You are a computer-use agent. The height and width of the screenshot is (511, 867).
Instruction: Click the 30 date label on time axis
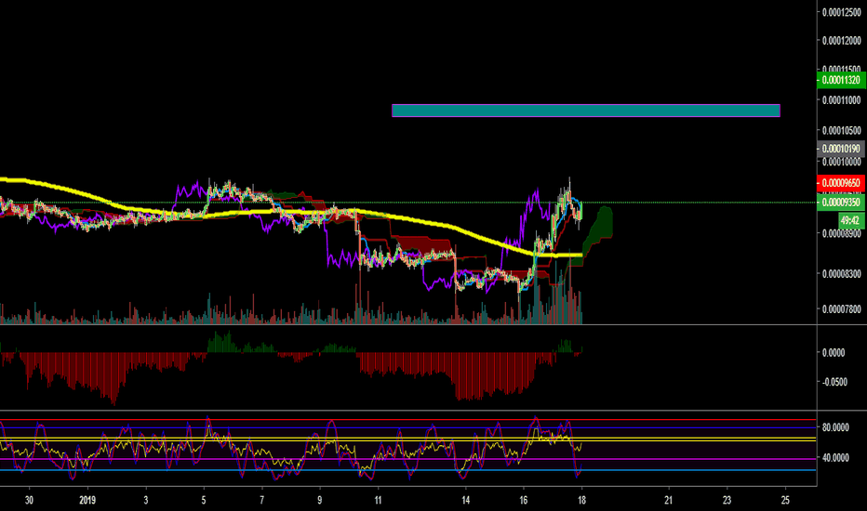point(30,501)
